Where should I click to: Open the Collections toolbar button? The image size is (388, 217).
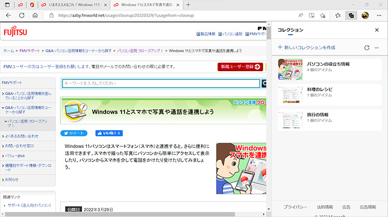click(351, 15)
